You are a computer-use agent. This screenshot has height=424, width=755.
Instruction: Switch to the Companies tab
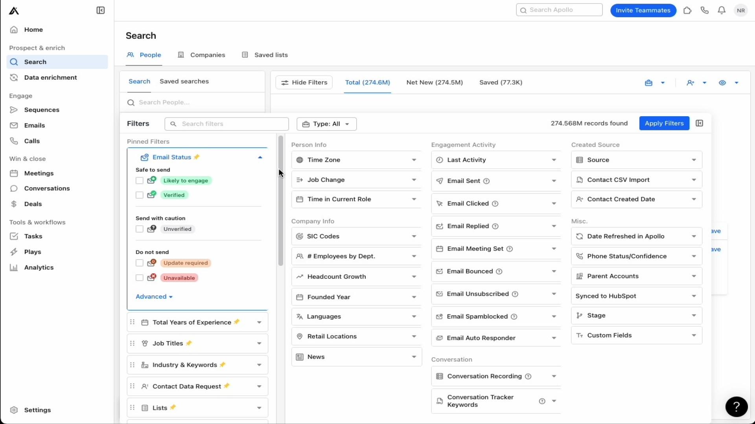(x=201, y=55)
